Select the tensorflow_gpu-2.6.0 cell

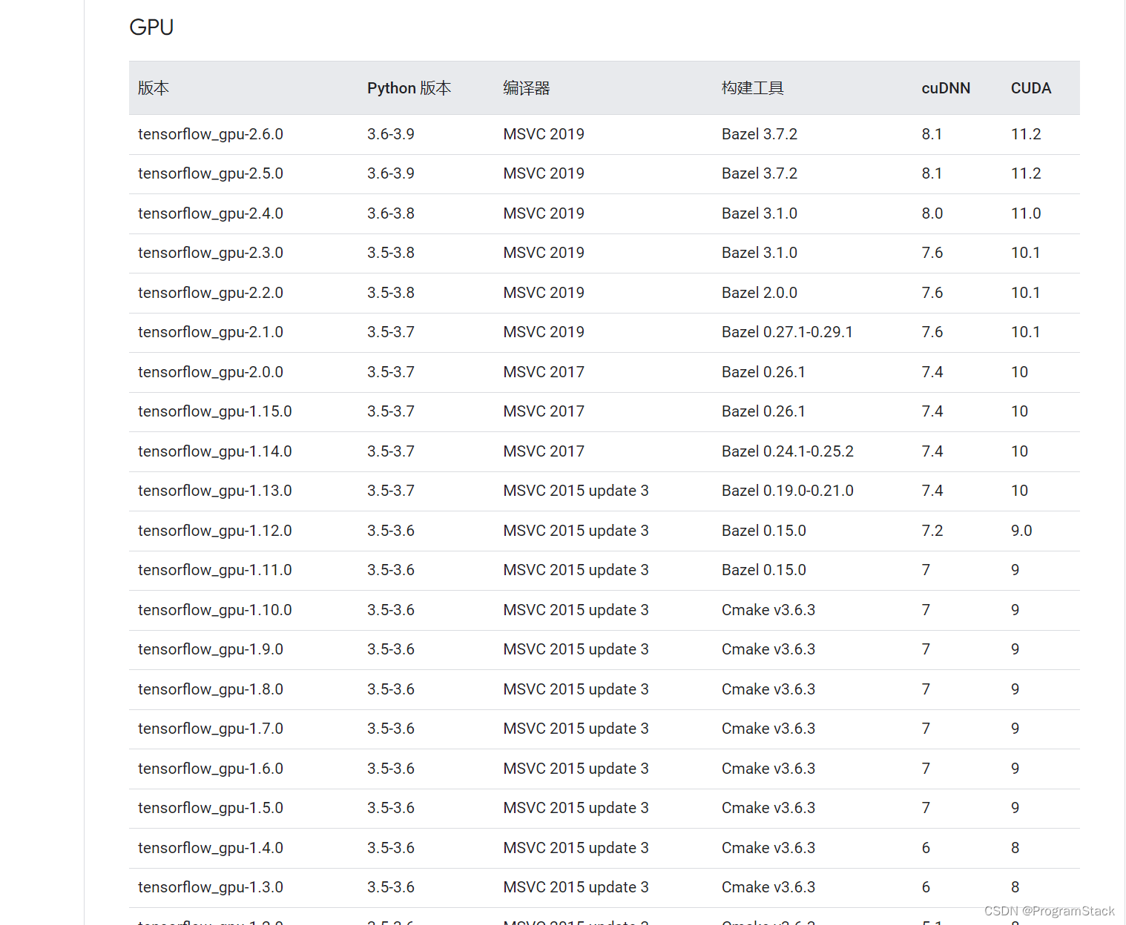click(x=211, y=134)
